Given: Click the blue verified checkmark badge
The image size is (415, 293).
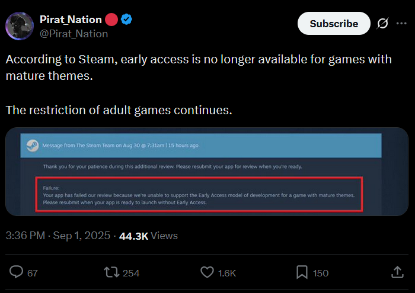Looking at the screenshot, I should coord(126,20).
